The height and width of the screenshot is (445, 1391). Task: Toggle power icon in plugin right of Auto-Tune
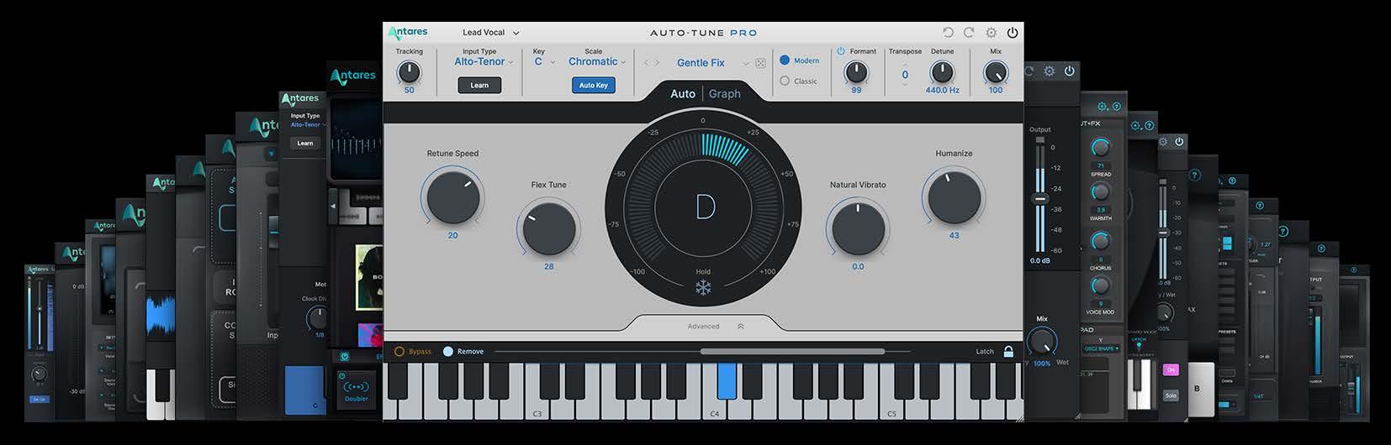pos(1070,71)
